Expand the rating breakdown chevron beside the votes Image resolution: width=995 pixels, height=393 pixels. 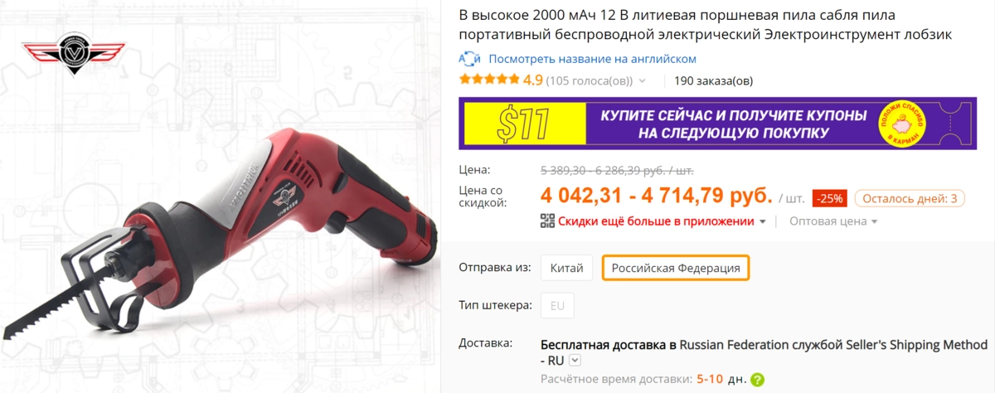666,81
